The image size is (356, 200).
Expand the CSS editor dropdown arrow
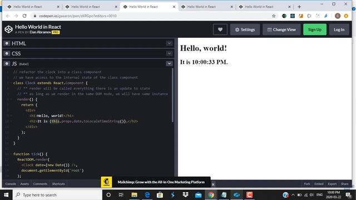click(169, 53)
